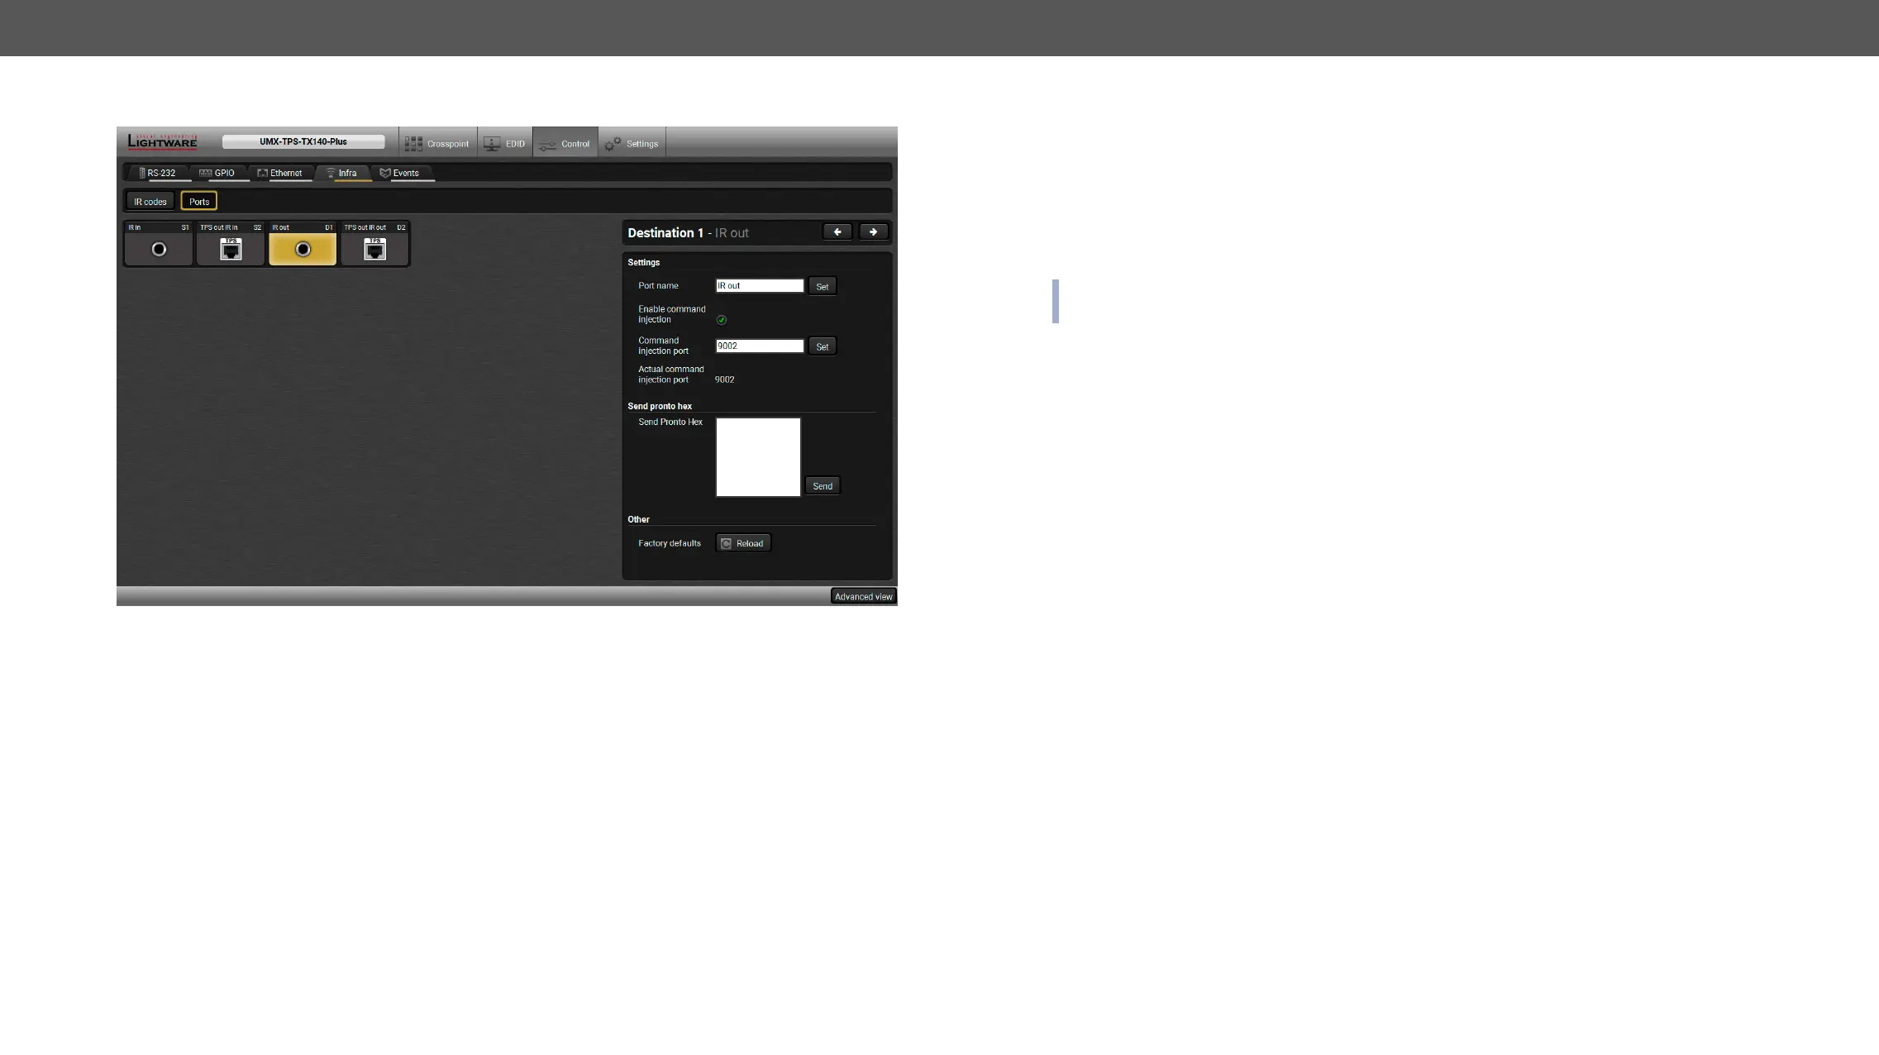Go to previous port with left arrow
The height and width of the screenshot is (1055, 1879).
(x=837, y=232)
